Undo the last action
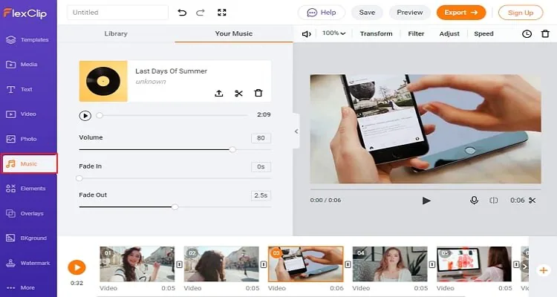557x297 pixels. pyautogui.click(x=182, y=13)
